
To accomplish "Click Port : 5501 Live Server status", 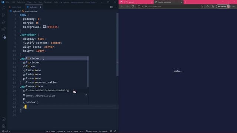I will (91, 132).
